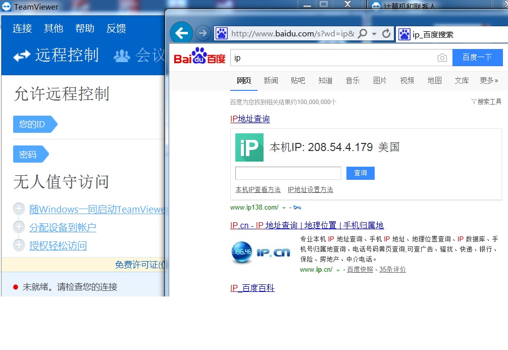Select the 网页 tab

[244, 80]
